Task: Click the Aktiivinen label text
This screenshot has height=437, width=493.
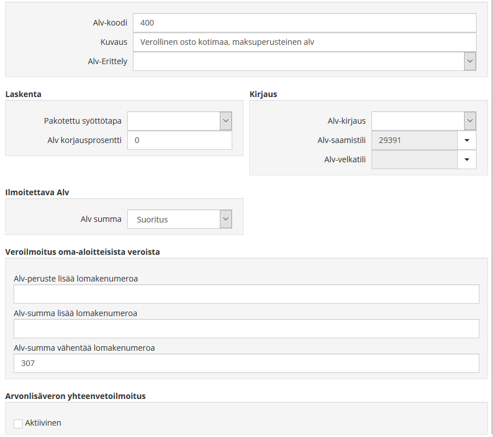Action: coord(43,423)
